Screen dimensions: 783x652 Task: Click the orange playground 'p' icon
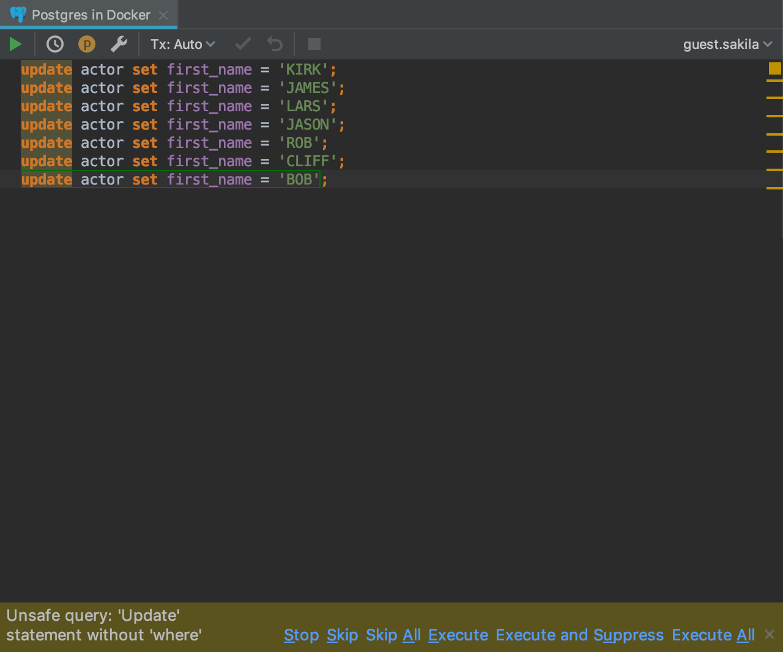pyautogui.click(x=87, y=44)
